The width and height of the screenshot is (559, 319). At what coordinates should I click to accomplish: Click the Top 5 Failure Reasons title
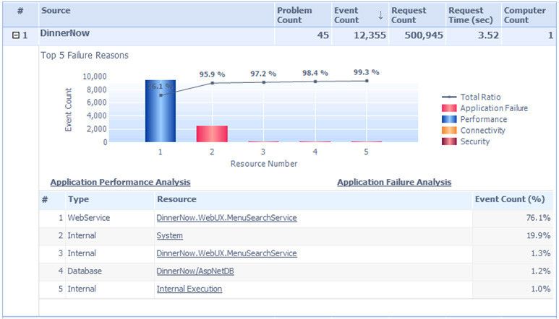click(85, 56)
